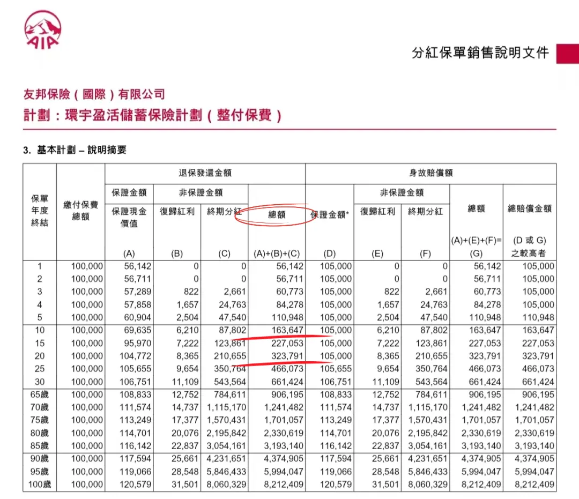Click terminal dividend 2,661 in column C
The width and height of the screenshot is (579, 499).
235,292
